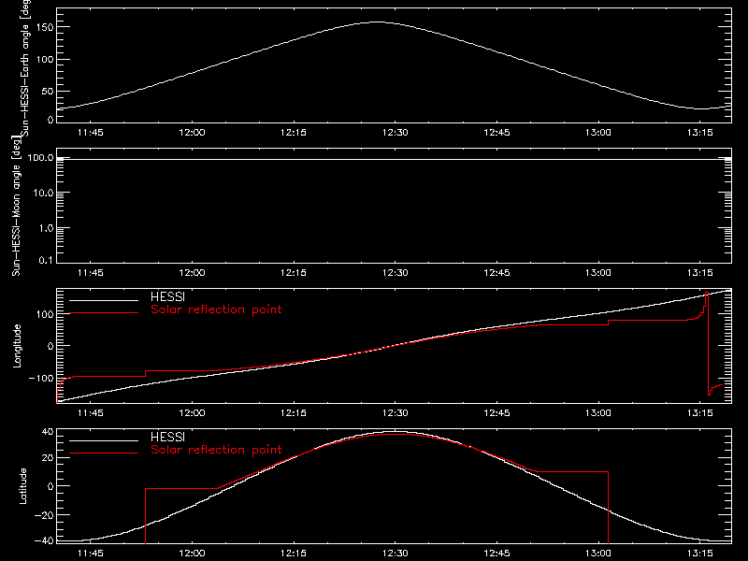Screen dimensions: 748x561
Task: Click the Latitude axis title
Action: pos(22,486)
